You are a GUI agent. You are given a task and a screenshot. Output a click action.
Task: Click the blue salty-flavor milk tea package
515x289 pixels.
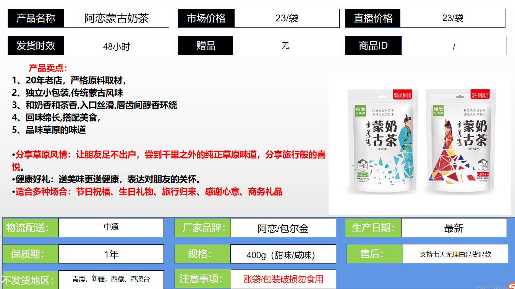382,140
